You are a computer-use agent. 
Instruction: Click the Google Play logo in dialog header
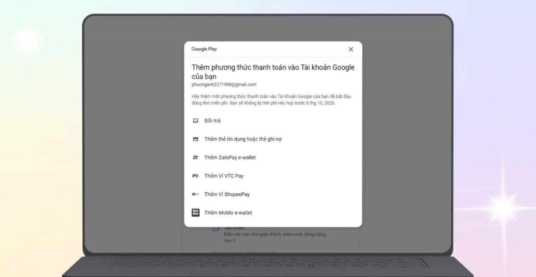pos(204,49)
